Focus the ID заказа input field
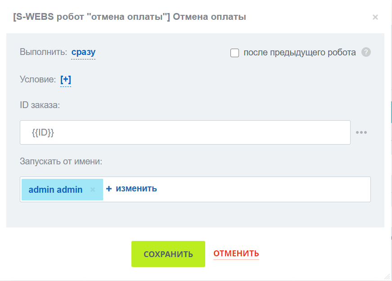The image size is (392, 281). coord(185,132)
